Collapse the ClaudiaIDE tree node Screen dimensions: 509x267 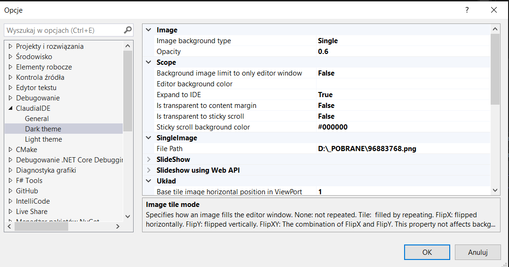click(x=10, y=108)
